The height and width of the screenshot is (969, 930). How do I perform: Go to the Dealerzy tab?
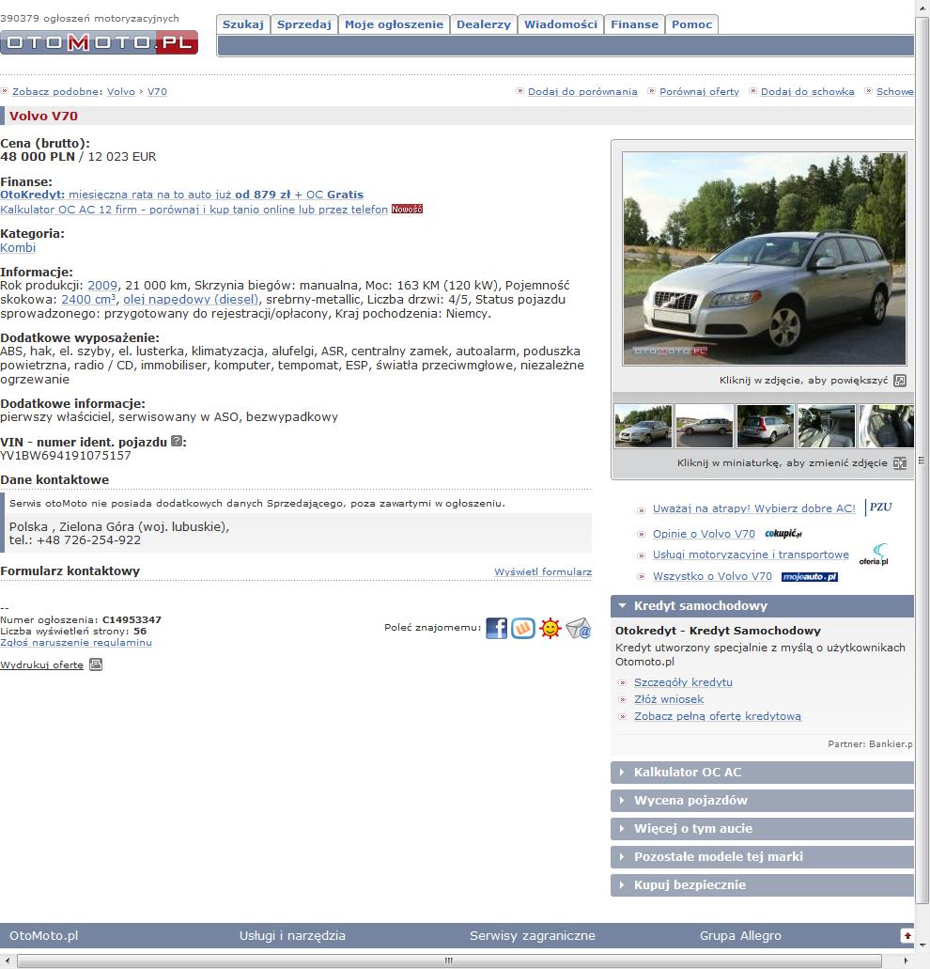click(x=484, y=24)
